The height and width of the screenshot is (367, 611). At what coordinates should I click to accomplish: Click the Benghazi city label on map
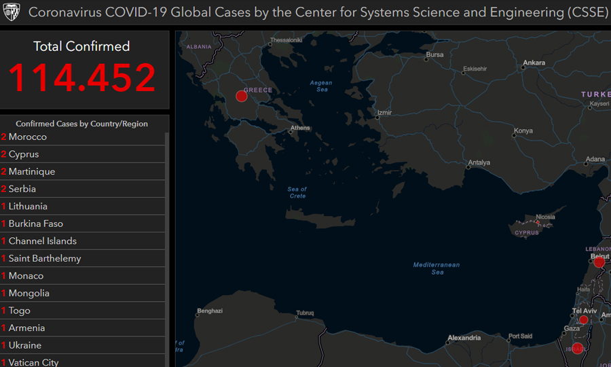click(210, 311)
